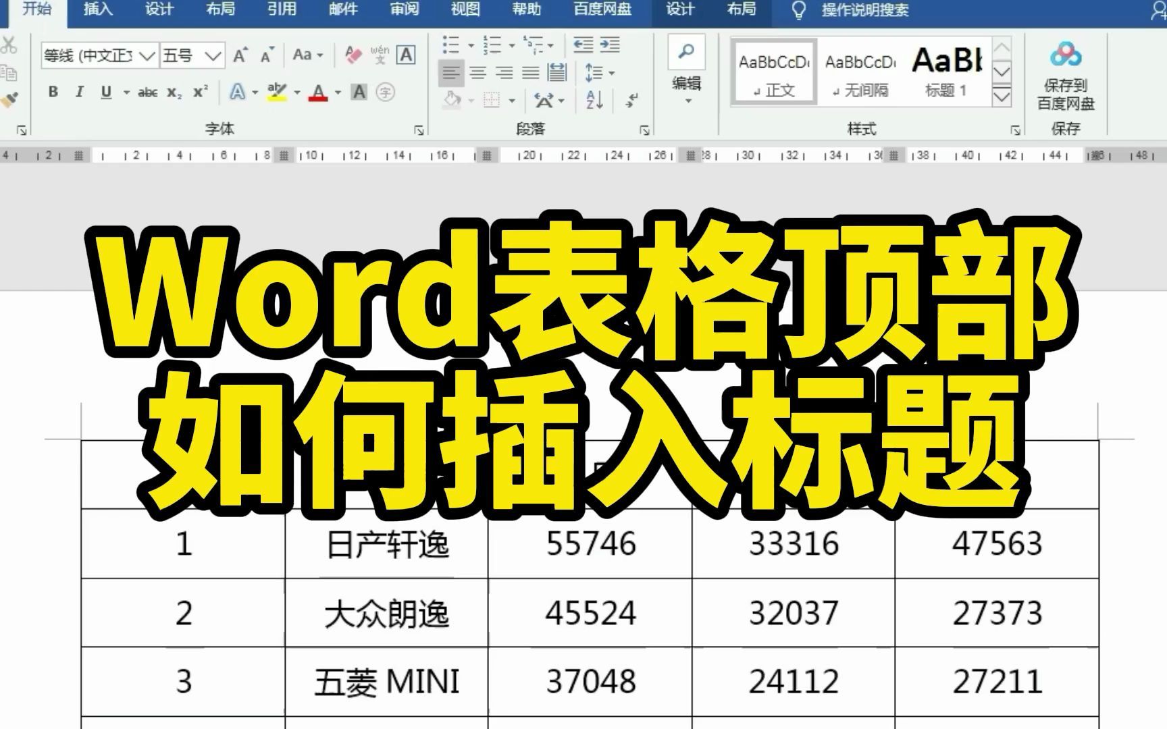Expand the borders dropdown arrow
Image resolution: width=1167 pixels, height=729 pixels.
pyautogui.click(x=511, y=101)
